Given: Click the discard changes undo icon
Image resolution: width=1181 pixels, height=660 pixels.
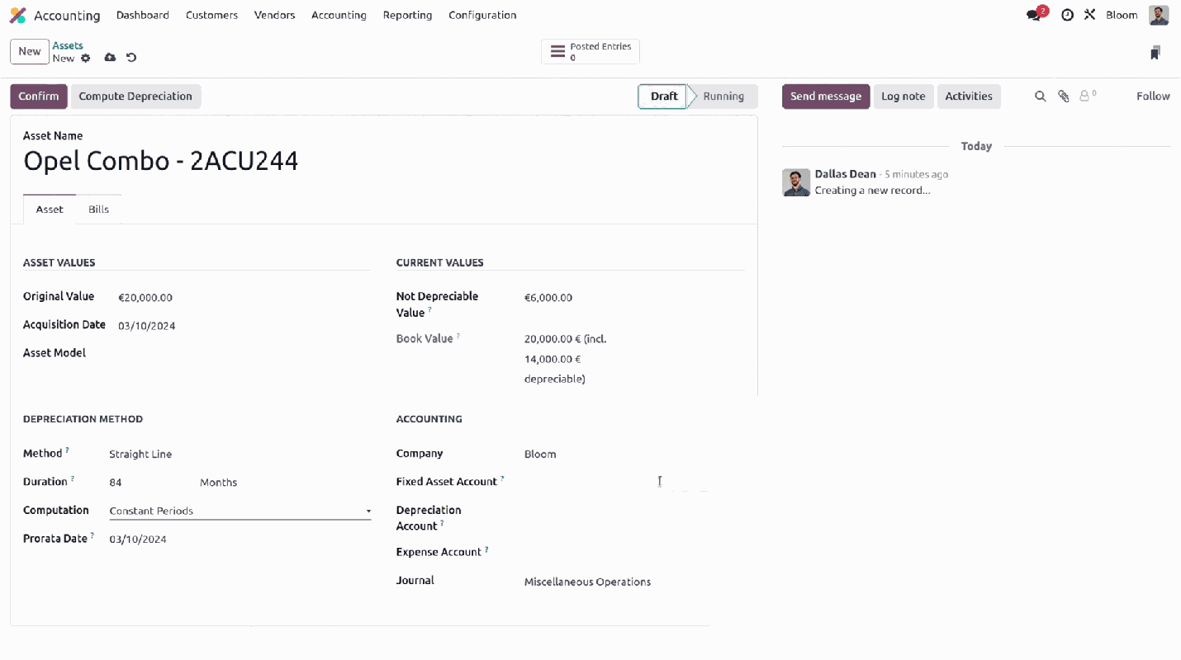Looking at the screenshot, I should point(131,58).
